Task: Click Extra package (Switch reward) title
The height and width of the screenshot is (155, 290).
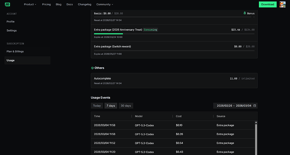Action: tap(113, 47)
